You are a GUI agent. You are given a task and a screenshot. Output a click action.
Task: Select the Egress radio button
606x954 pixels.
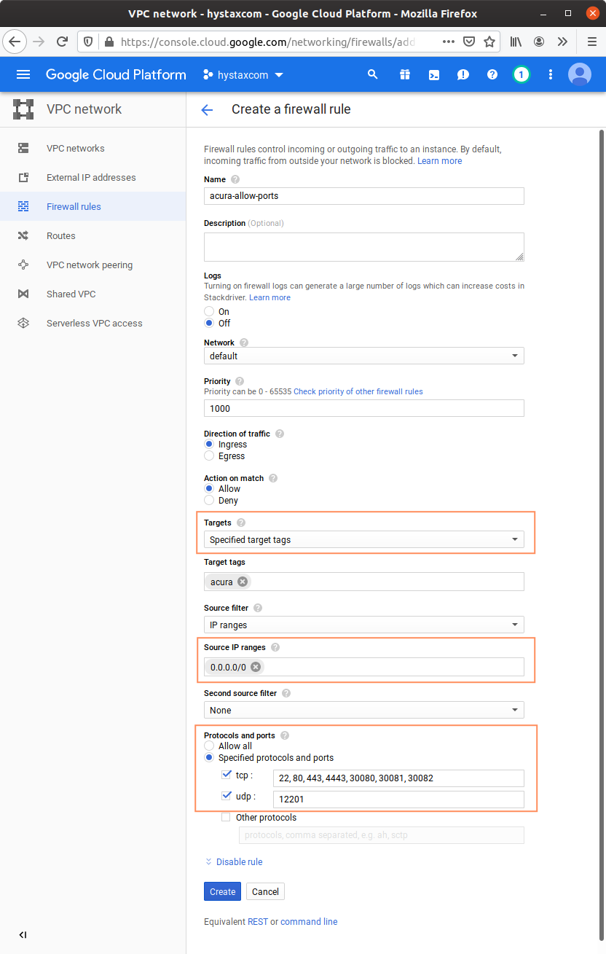click(210, 456)
